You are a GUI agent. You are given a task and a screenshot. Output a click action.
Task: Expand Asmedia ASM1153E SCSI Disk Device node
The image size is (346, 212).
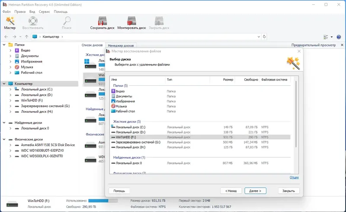(x=10, y=145)
